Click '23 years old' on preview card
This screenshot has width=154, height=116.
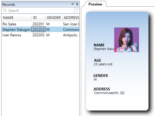coord(103,64)
